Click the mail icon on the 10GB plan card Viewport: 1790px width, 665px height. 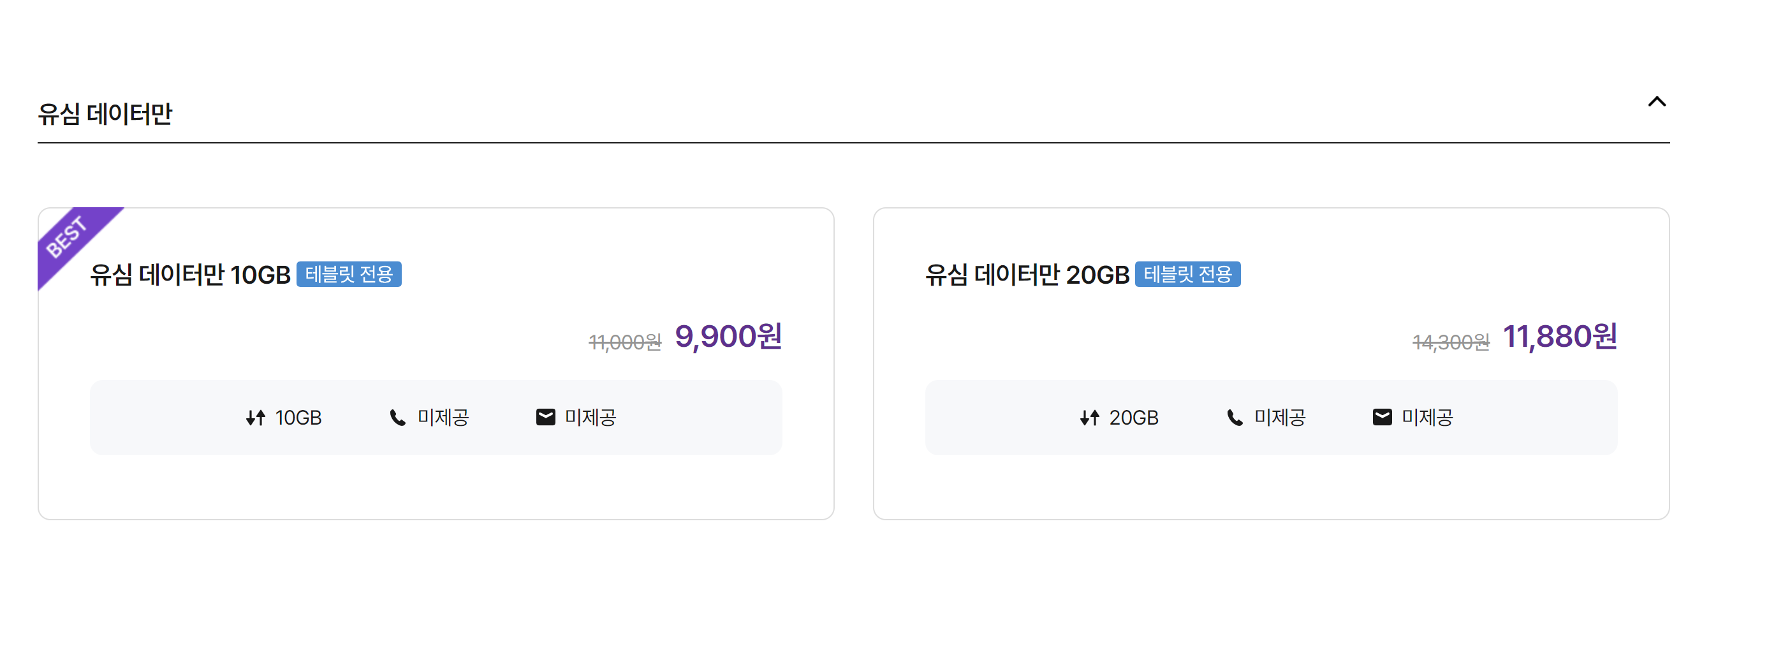coord(546,417)
